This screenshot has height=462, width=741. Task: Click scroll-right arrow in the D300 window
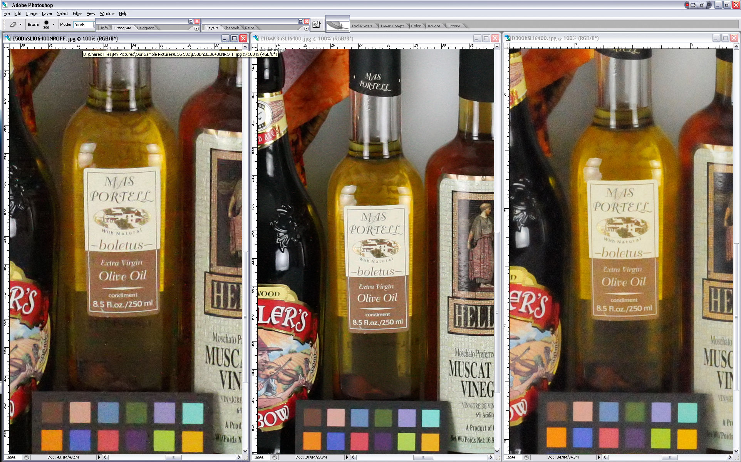tap(730, 457)
